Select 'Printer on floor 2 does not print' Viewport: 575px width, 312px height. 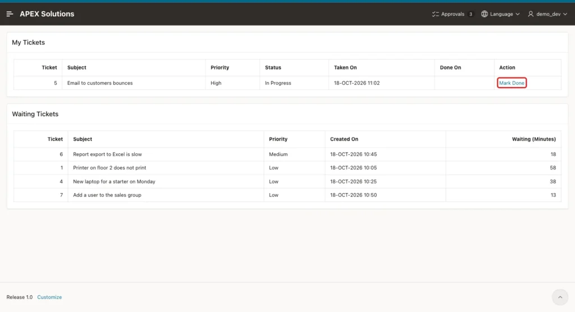[x=109, y=168]
